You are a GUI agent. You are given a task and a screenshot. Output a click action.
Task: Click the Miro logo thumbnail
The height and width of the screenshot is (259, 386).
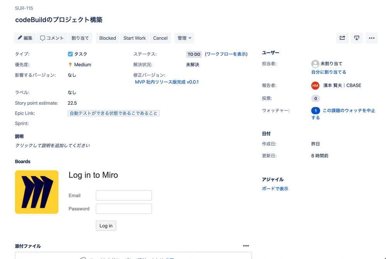37,192
